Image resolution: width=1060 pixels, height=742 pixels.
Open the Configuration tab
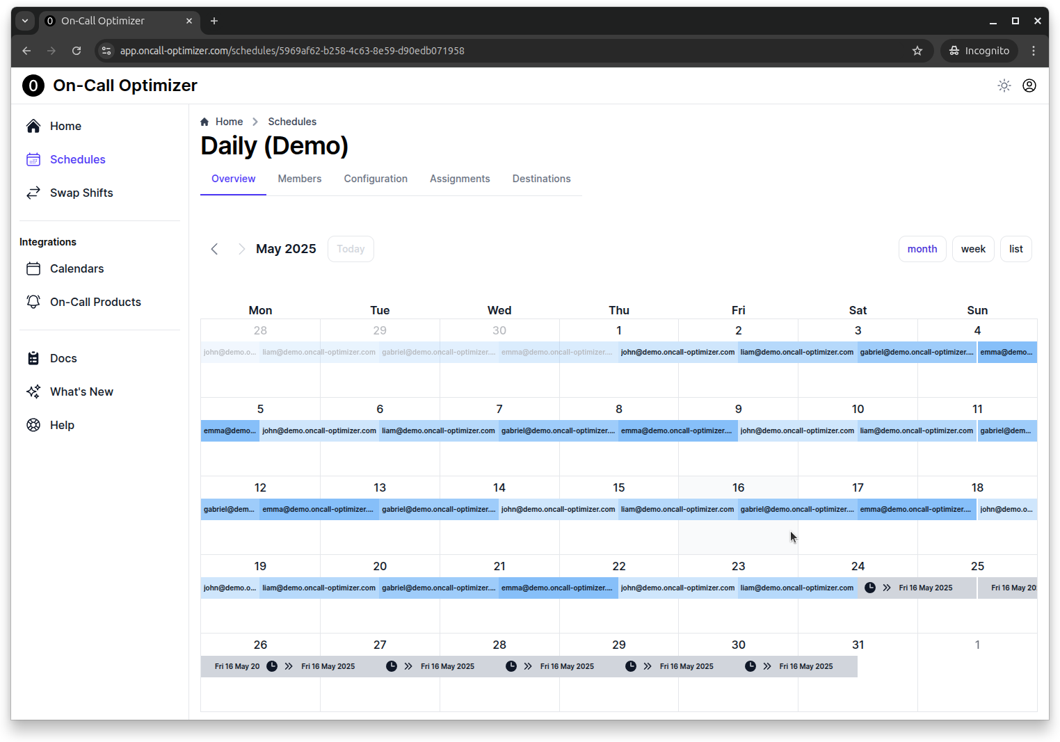tap(376, 179)
